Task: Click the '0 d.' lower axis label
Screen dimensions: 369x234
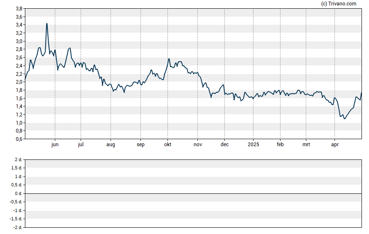Action: pyautogui.click(x=18, y=194)
